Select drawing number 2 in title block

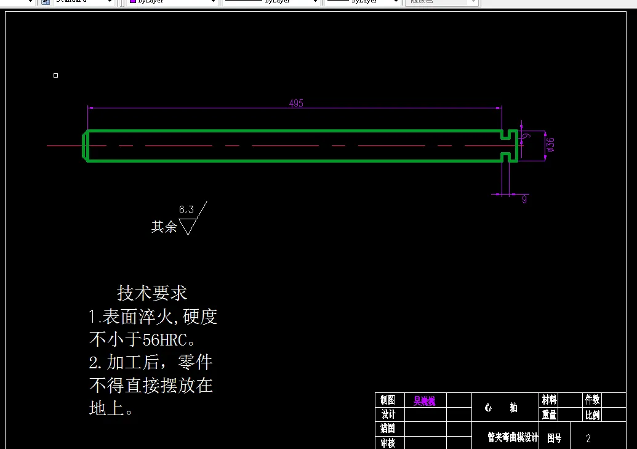coord(588,439)
